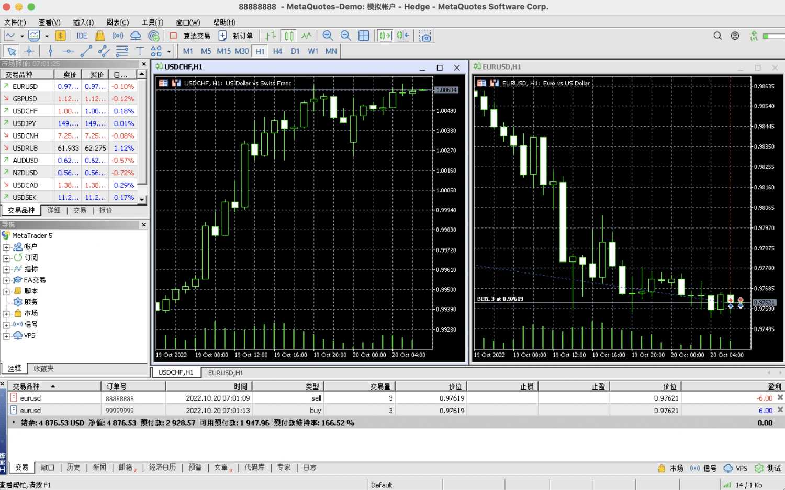The height and width of the screenshot is (490, 785).
Task: Switch to the 历史 history tab
Action: click(x=73, y=468)
